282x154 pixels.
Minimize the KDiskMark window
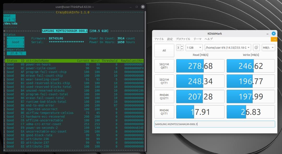(x=267, y=34)
